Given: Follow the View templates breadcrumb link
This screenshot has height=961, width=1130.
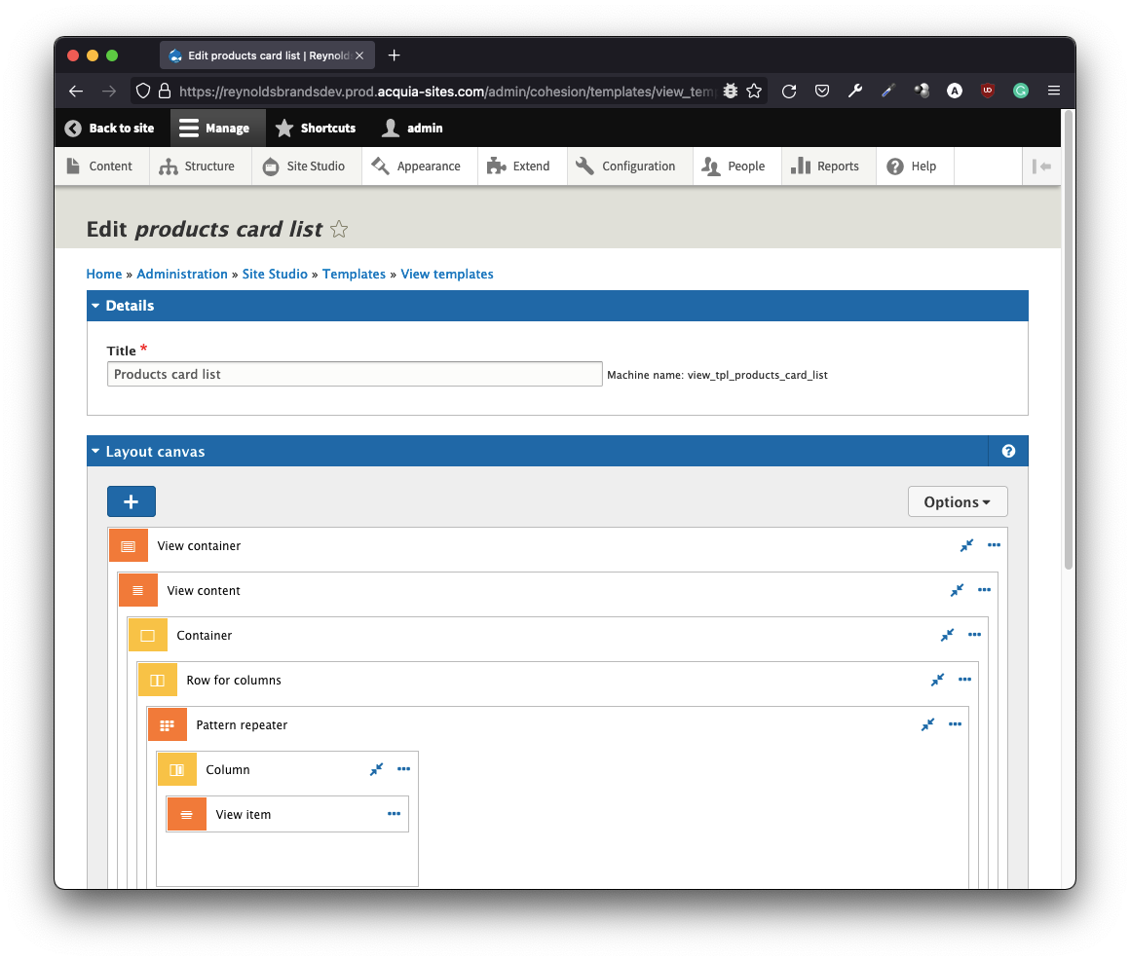Looking at the screenshot, I should [446, 275].
